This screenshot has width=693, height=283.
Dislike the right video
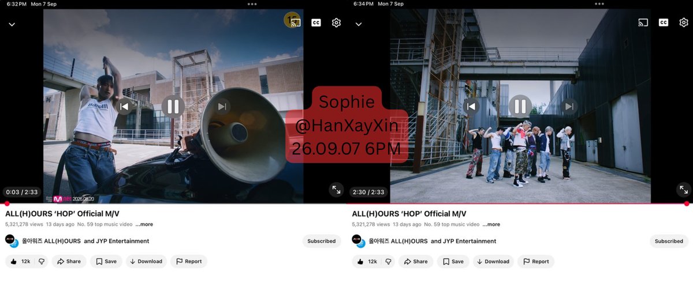coord(388,261)
